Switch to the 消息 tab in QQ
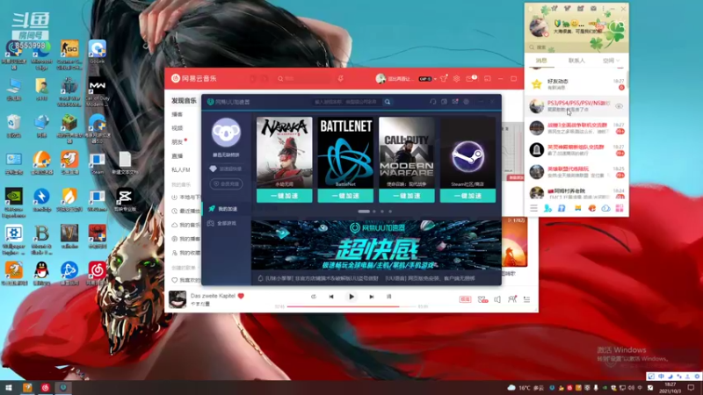The image size is (703, 395). (x=541, y=61)
